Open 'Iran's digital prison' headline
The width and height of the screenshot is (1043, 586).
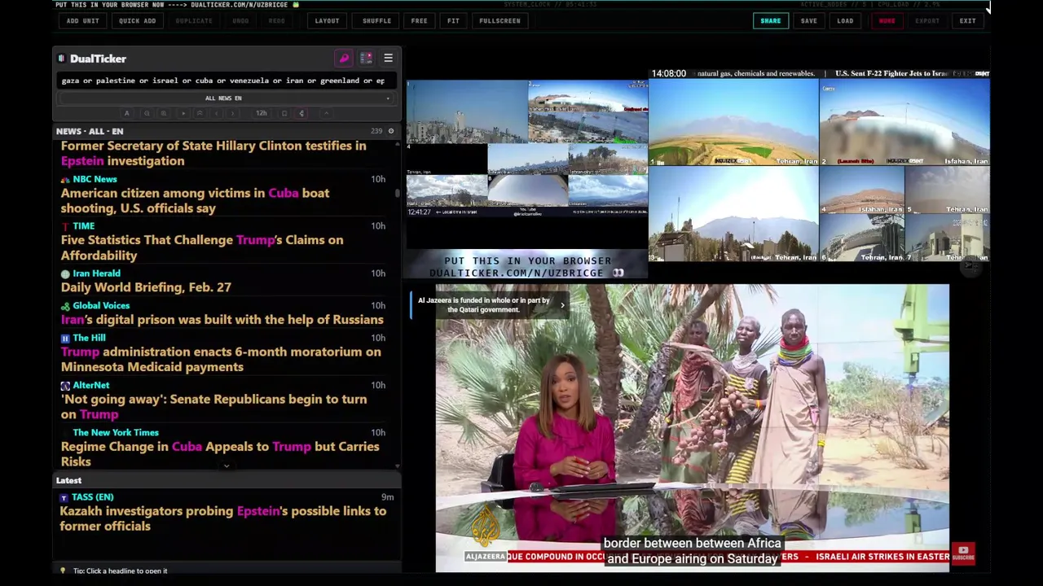click(x=222, y=320)
